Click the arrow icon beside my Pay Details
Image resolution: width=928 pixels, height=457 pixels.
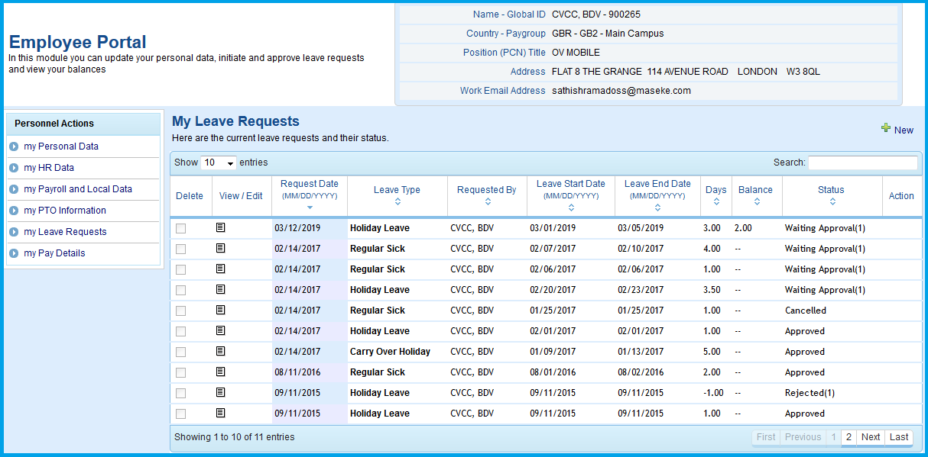click(14, 253)
